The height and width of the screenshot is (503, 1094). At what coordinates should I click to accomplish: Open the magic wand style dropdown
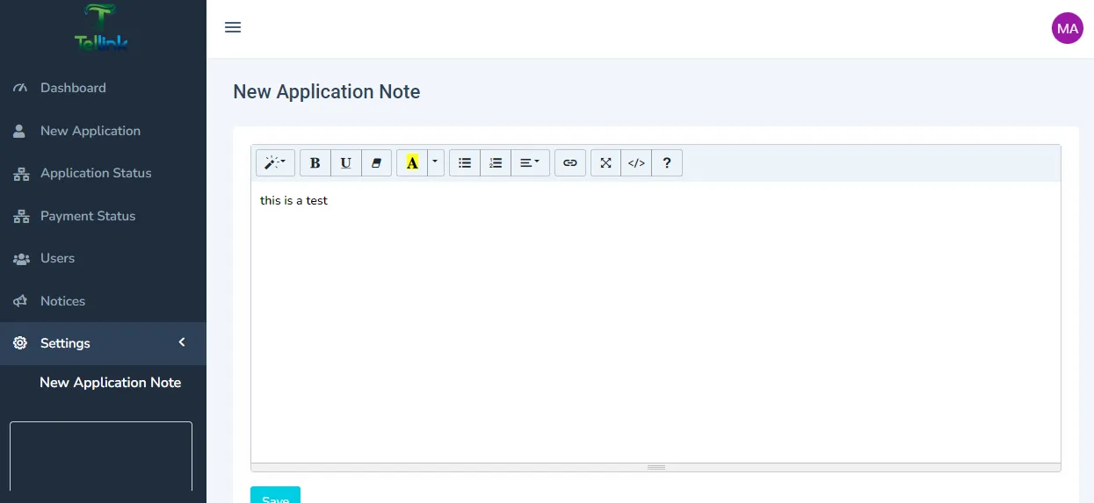point(275,163)
